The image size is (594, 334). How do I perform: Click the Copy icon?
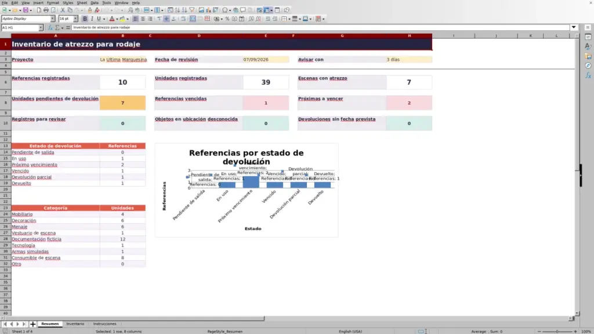70,10
